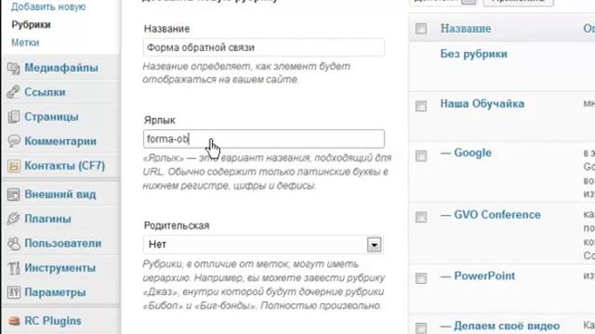Screen dimensions: 595x334
Task: Check the Делаем своё видео checkbox
Action: click(x=421, y=328)
